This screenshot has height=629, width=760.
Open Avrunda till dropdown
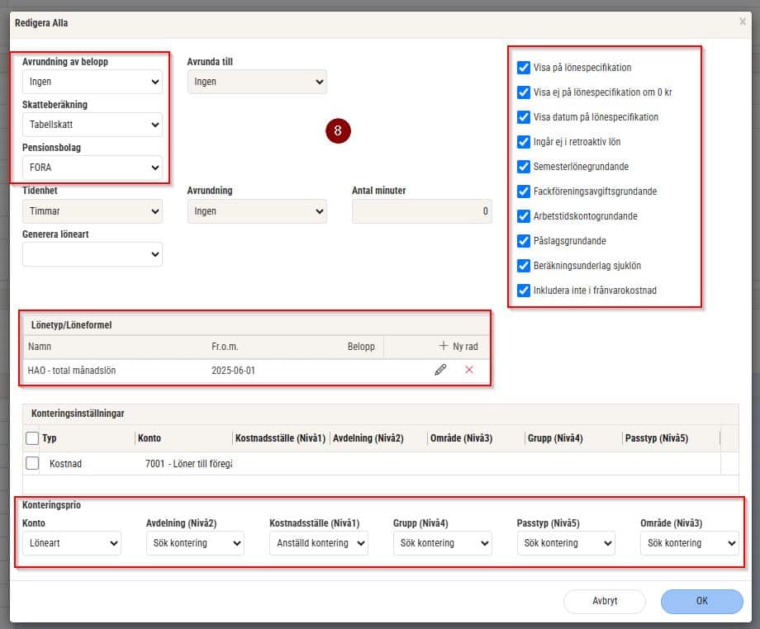click(257, 82)
